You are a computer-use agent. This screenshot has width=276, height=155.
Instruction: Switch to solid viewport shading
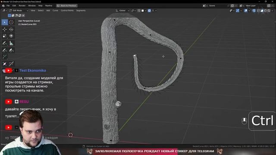(x=262, y=11)
